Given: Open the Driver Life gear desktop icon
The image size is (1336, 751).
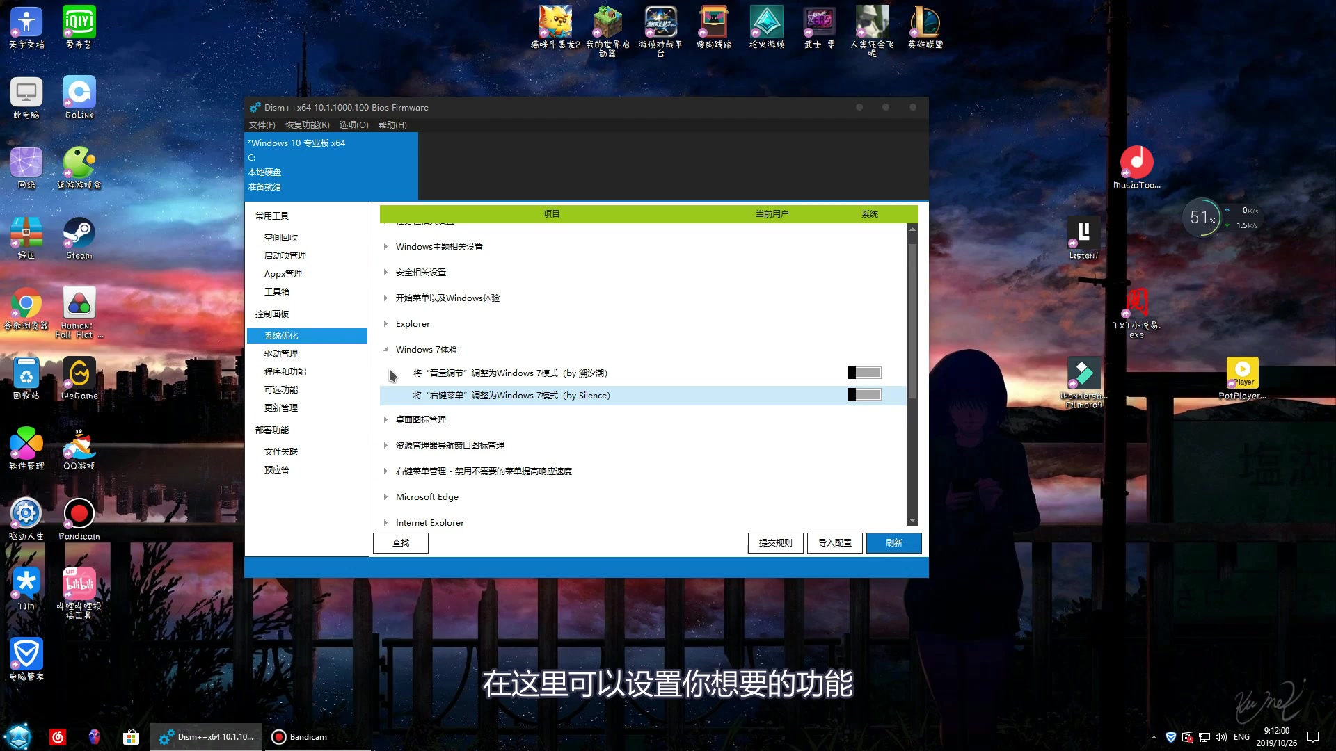Looking at the screenshot, I should (x=26, y=519).
